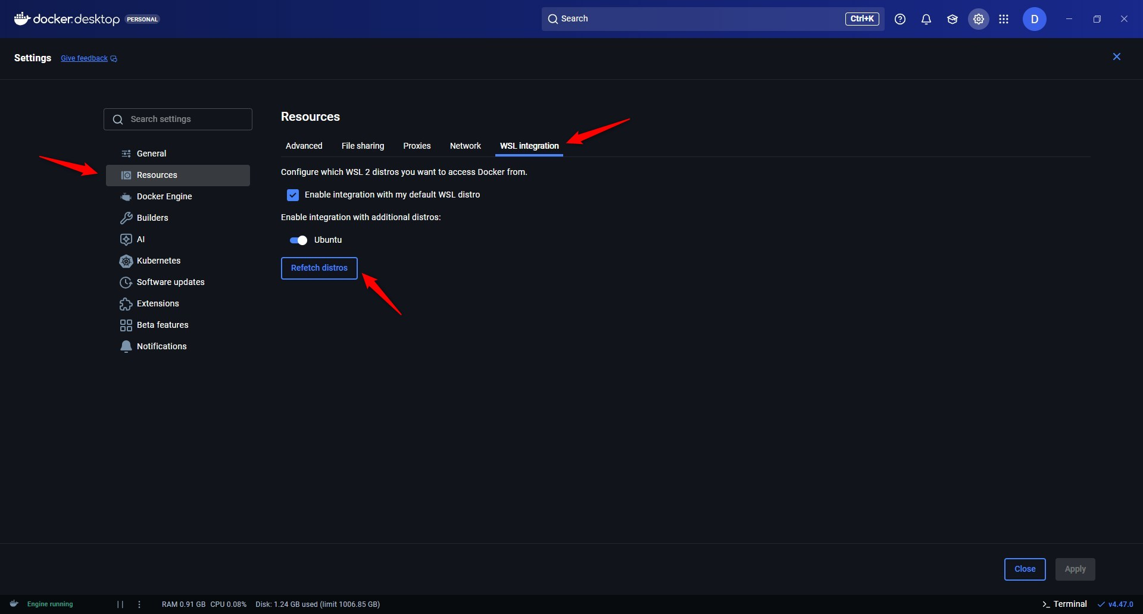Close the Docker Desktop window
The image size is (1143, 614).
click(1124, 19)
